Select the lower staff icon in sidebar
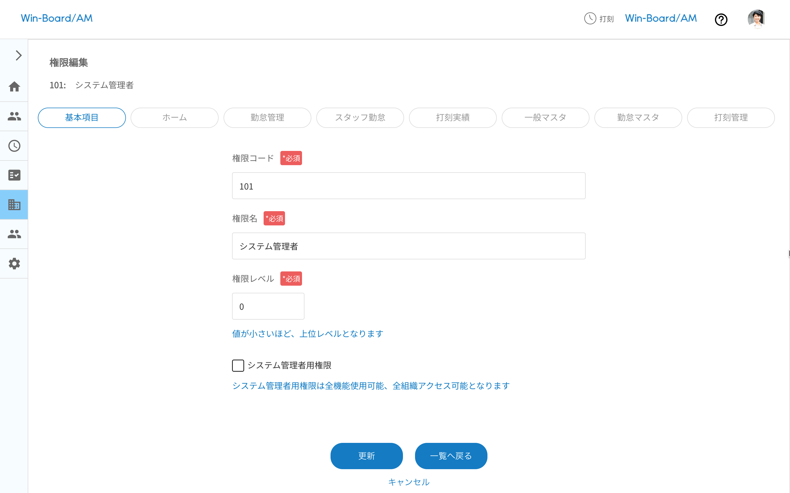Viewport: 790px width, 493px height. [14, 234]
